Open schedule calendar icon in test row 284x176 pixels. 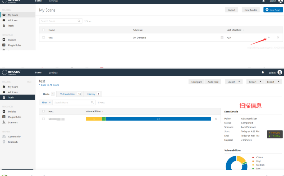click(x=222, y=37)
